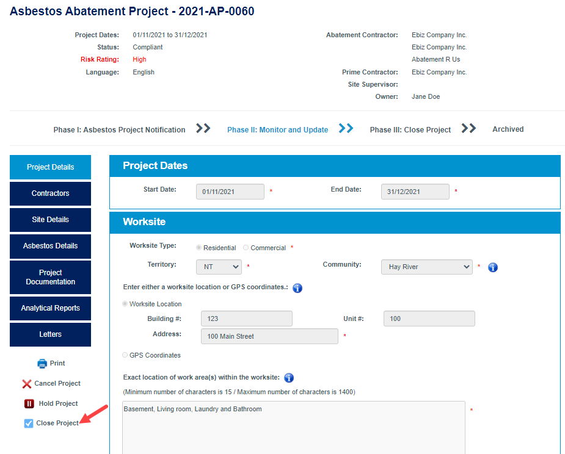Go to Phase II: Monitor and Update
565x454 pixels.
pyautogui.click(x=277, y=129)
